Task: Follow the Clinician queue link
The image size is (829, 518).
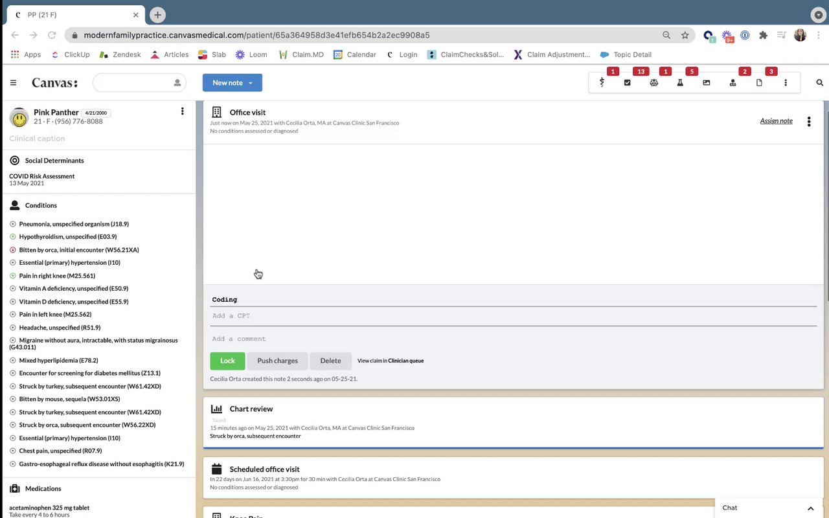Action: click(x=405, y=361)
